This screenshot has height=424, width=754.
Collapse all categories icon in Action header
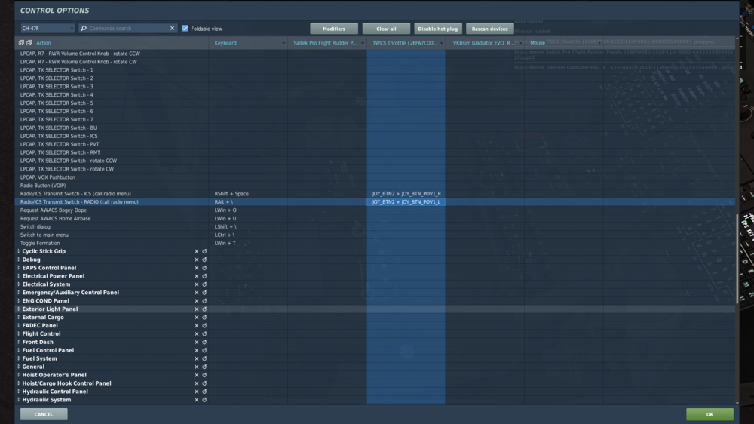29,43
